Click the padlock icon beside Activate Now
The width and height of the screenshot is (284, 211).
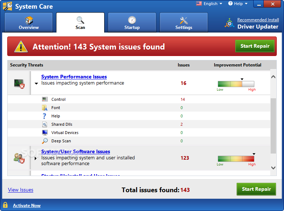(5, 205)
